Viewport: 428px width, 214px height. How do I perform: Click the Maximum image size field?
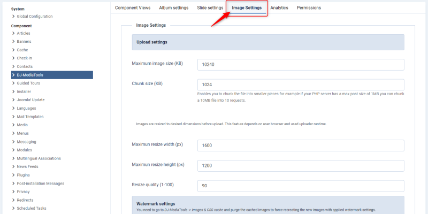click(x=301, y=65)
